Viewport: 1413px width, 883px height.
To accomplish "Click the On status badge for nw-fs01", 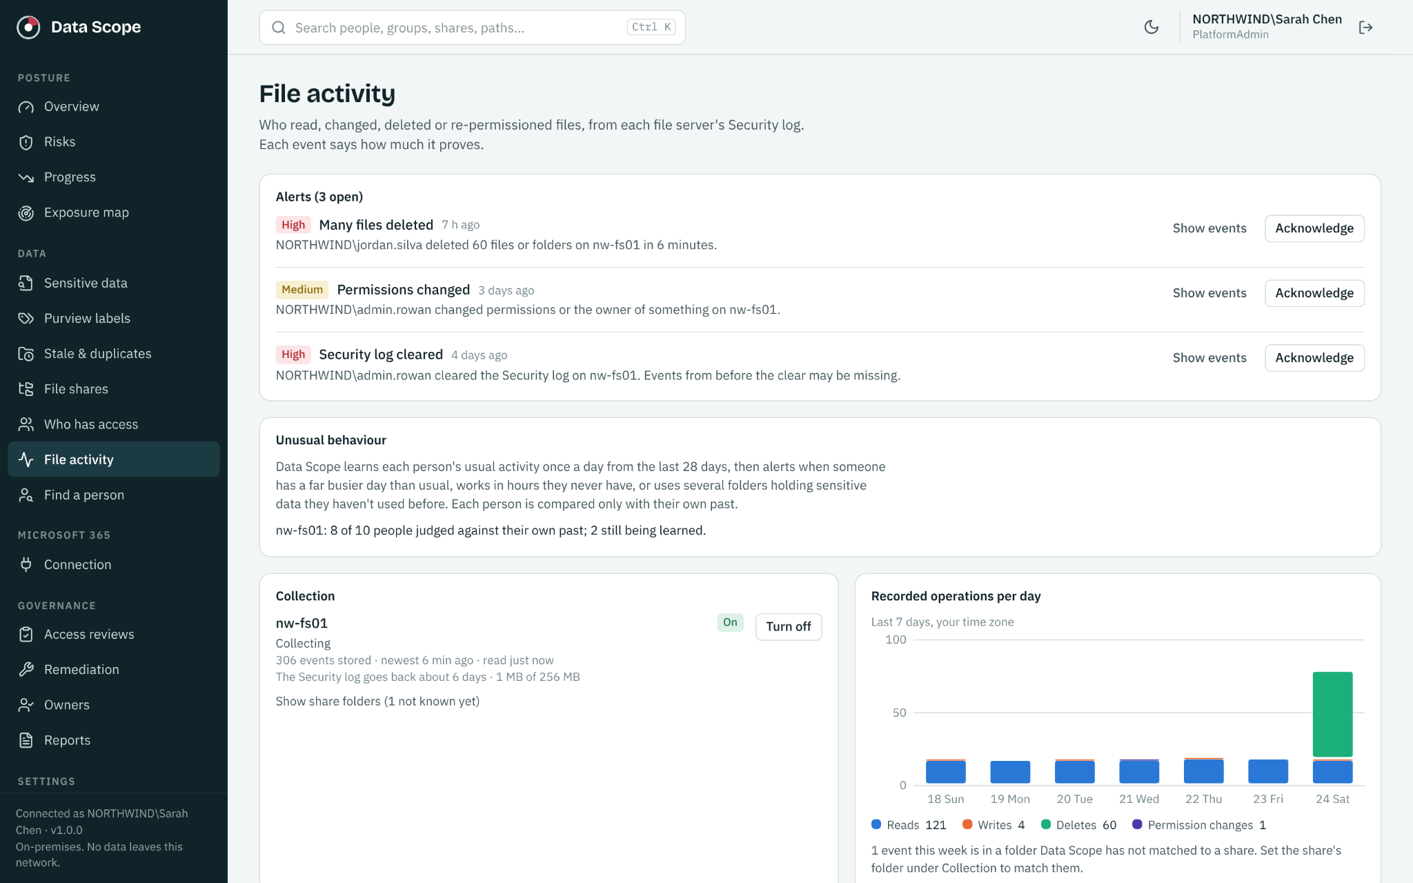I will click(730, 622).
